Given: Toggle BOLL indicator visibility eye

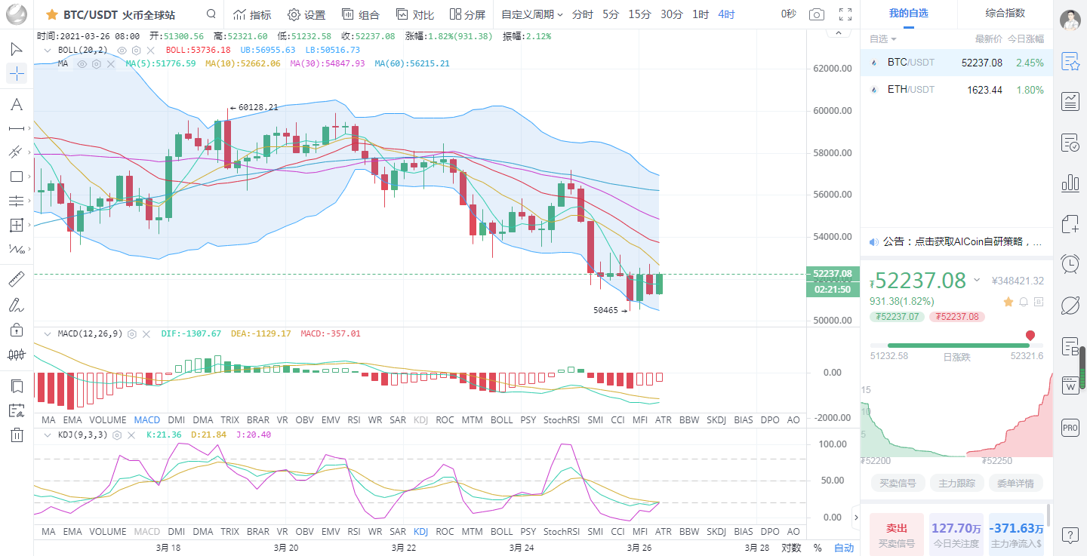Looking at the screenshot, I should tap(122, 50).
